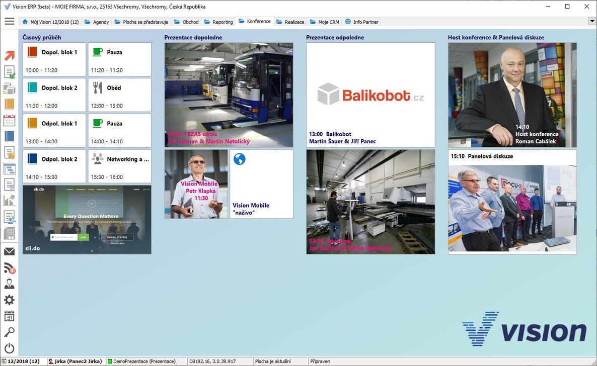This screenshot has height=366, width=597.
Task: Click the Host konference & Panelová diskuze heading
Action: [496, 37]
